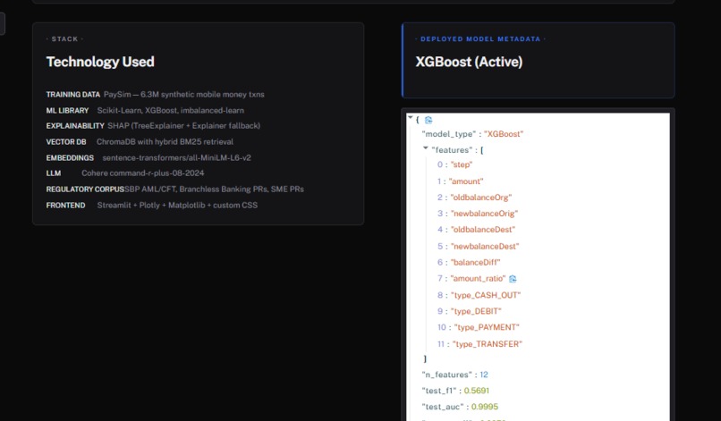Click "Cohere command-r-plus-08-2024" text
The image size is (721, 421).
pyautogui.click(x=143, y=173)
